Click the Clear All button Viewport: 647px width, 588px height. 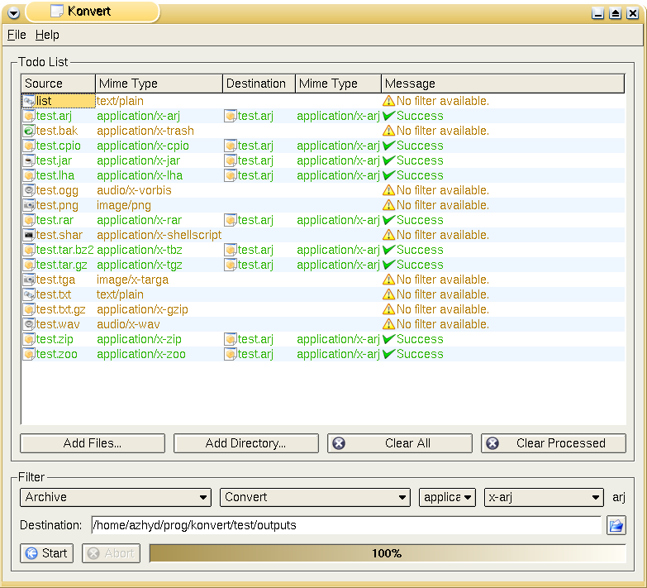click(399, 443)
